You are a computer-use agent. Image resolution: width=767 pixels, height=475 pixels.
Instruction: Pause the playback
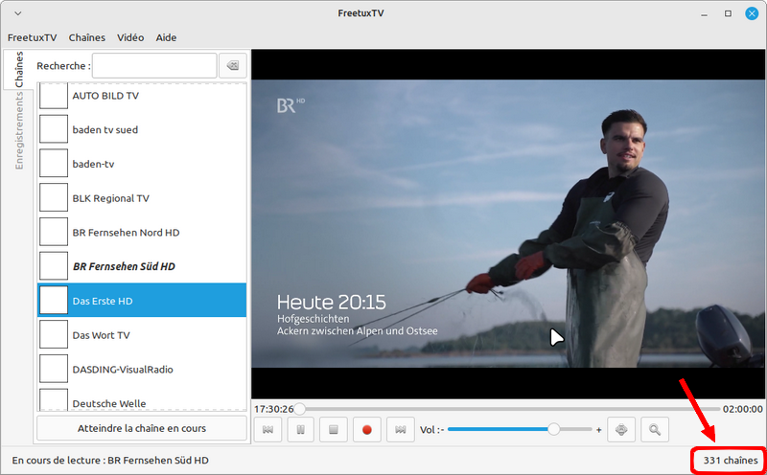pyautogui.click(x=300, y=430)
